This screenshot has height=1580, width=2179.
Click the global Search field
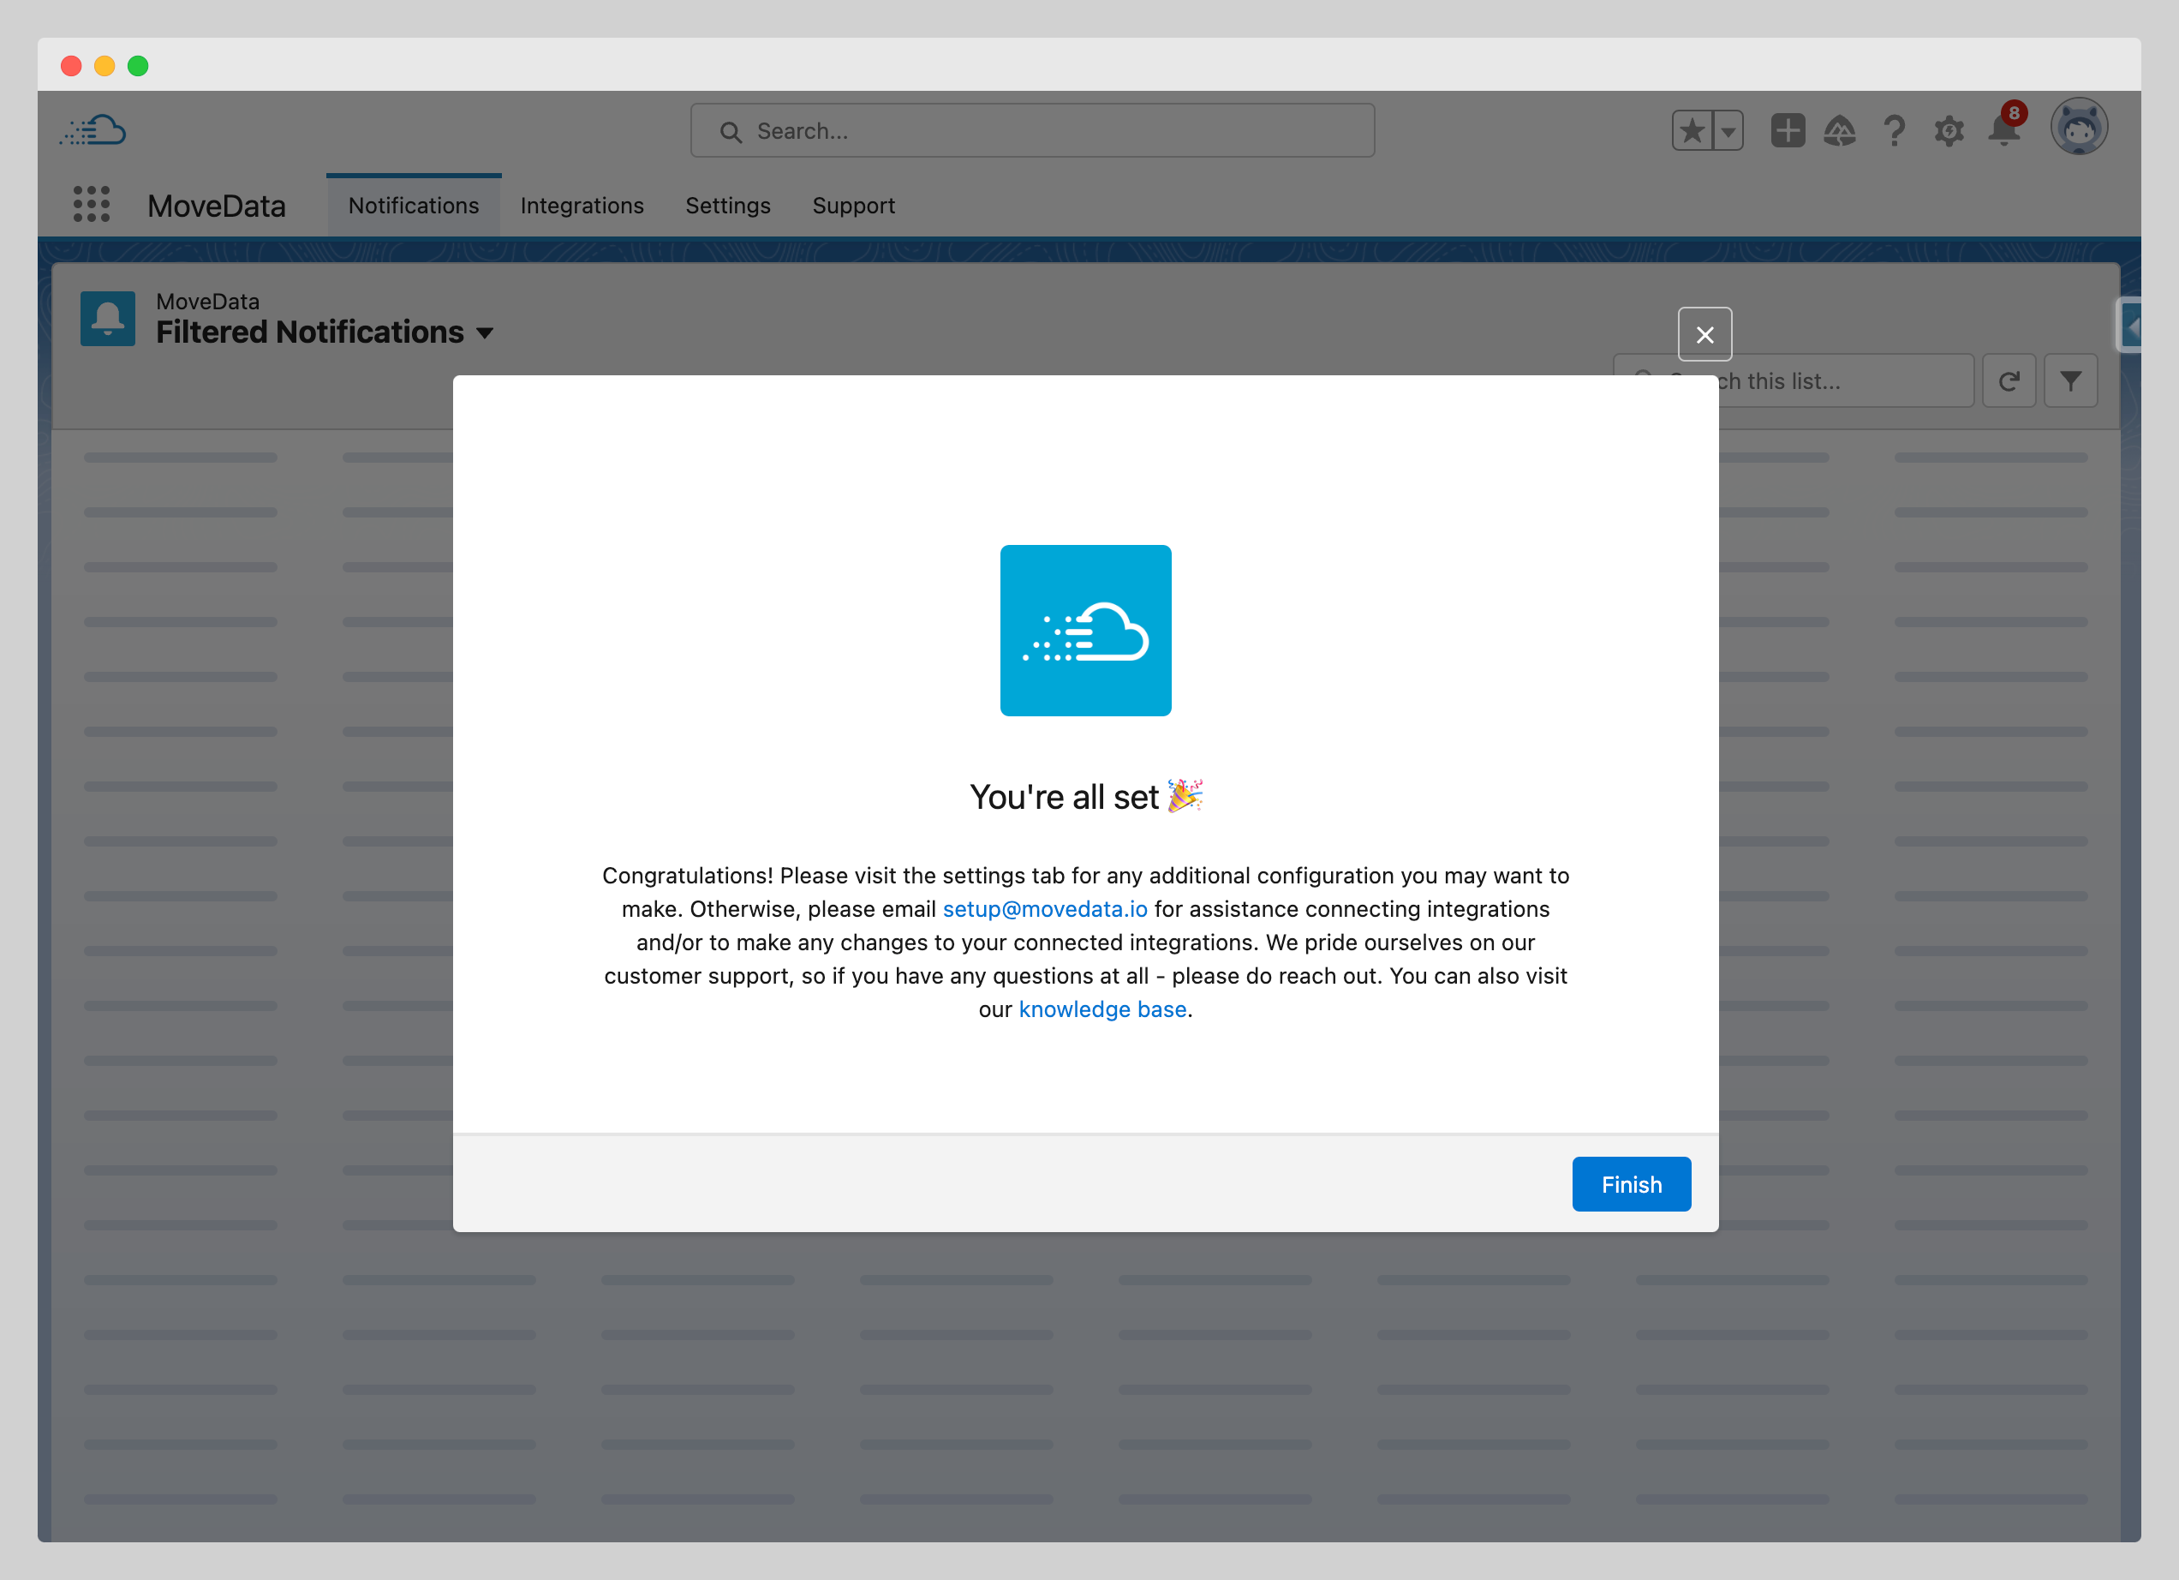(x=1032, y=131)
